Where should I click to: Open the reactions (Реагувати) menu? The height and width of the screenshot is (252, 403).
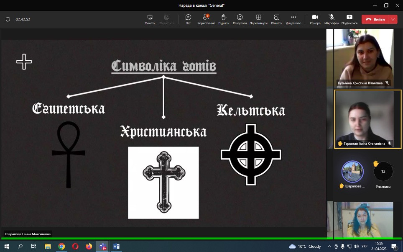pyautogui.click(x=240, y=19)
